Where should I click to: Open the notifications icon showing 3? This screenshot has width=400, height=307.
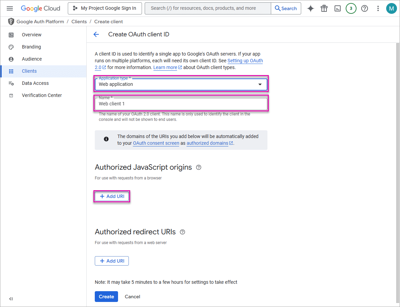[x=351, y=8]
